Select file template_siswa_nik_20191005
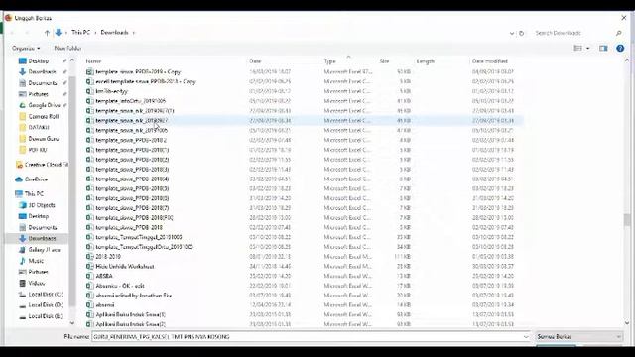Viewport: 635px width, 357px height. (x=131, y=130)
